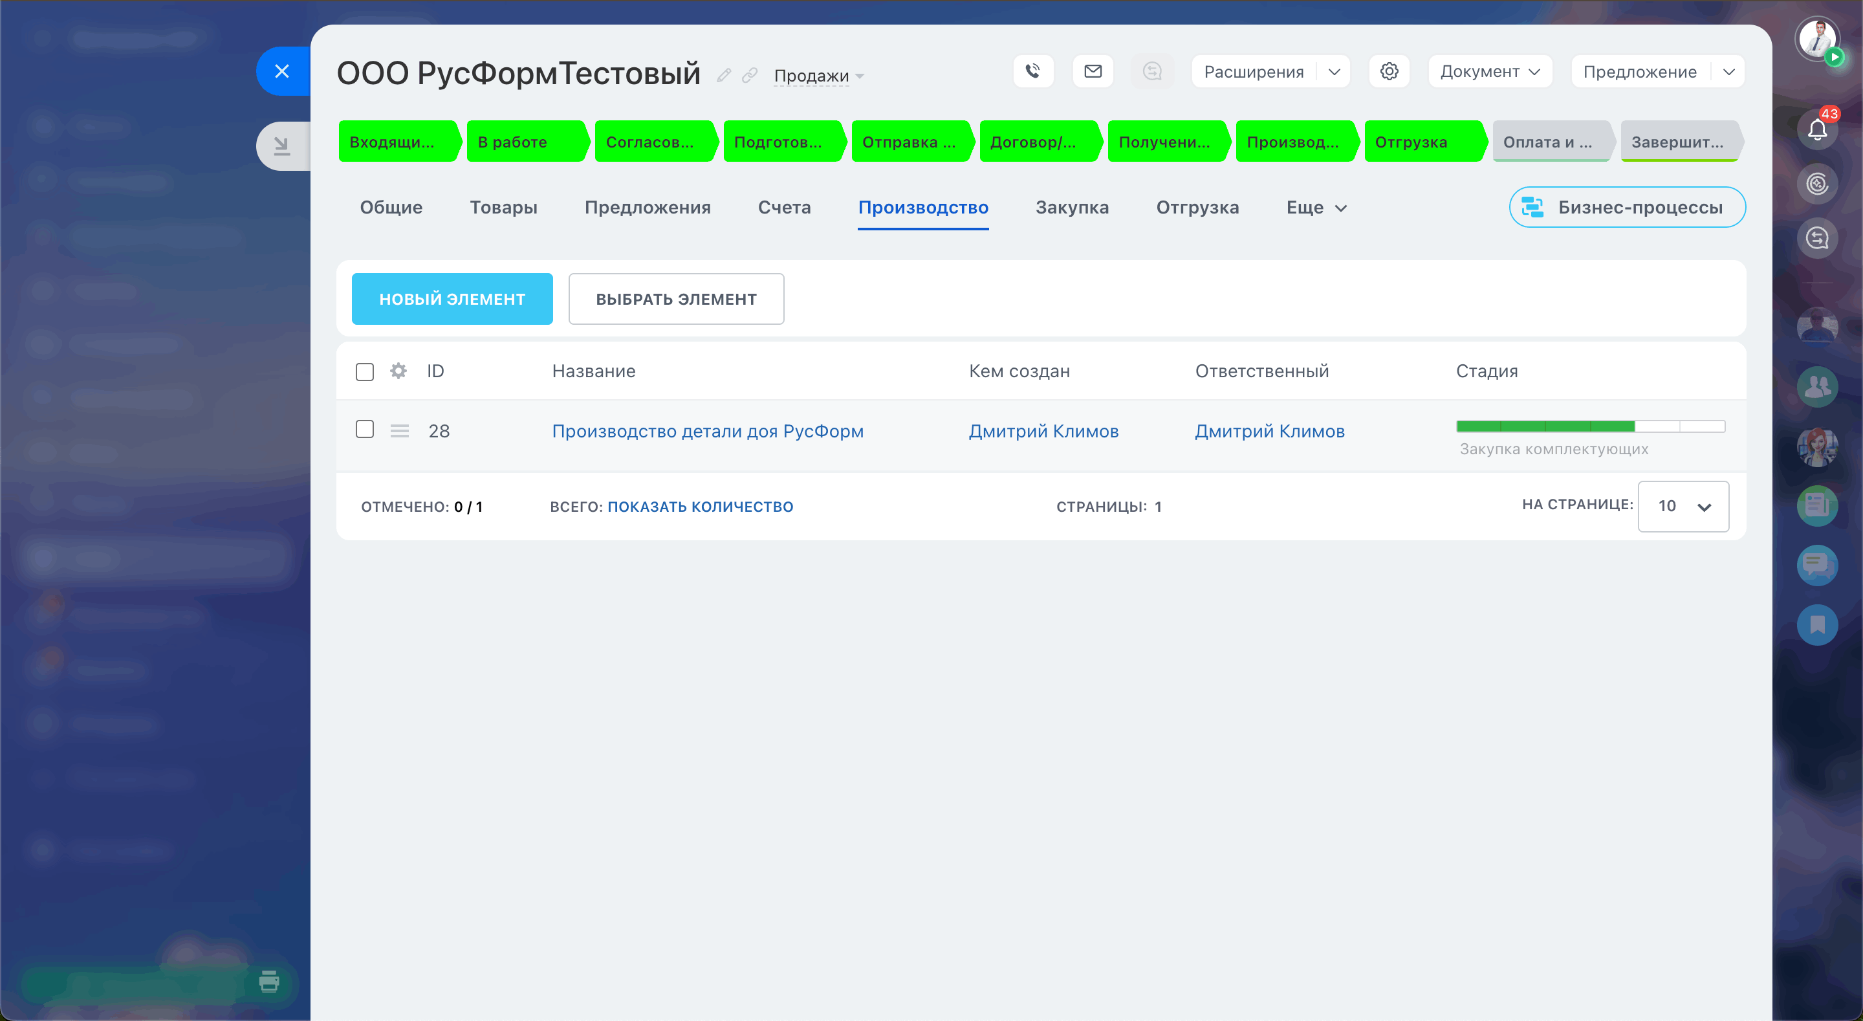Screen dimensions: 1863x1021
Task: Open the settings gear in header
Action: (x=1389, y=71)
